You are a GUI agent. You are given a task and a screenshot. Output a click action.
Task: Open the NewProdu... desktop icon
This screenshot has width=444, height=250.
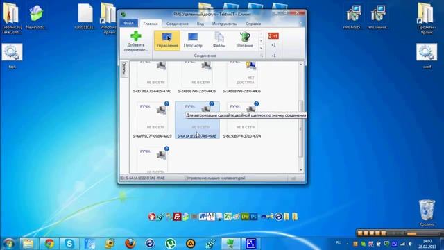(36, 17)
